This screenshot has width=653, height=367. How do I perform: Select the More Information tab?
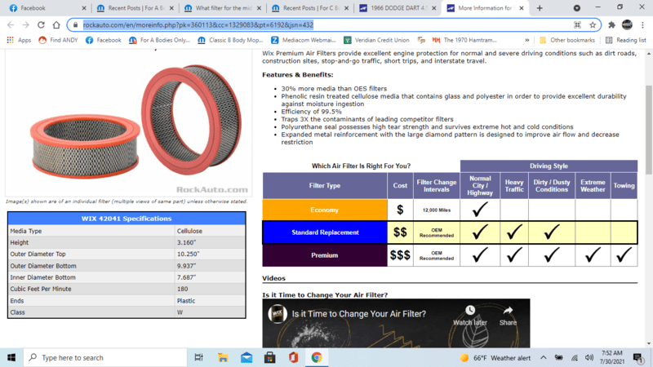pyautogui.click(x=485, y=8)
